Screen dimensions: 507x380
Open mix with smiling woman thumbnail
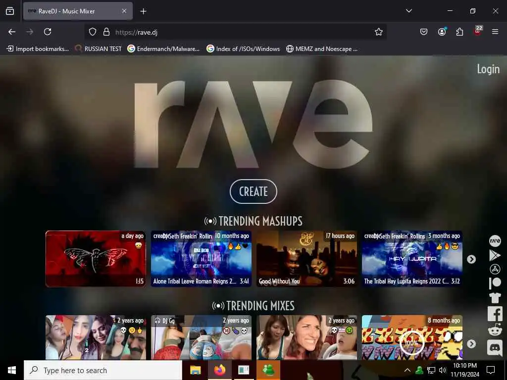(x=306, y=337)
